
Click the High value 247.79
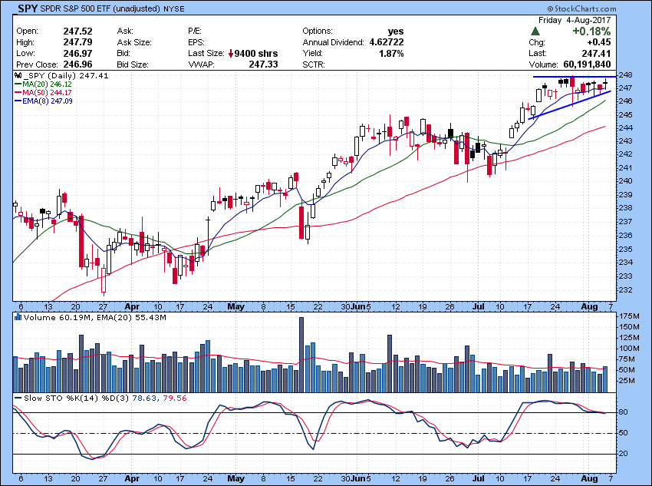point(77,42)
